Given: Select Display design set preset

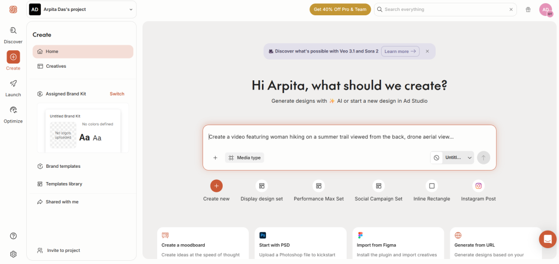Looking at the screenshot, I should point(261,191).
